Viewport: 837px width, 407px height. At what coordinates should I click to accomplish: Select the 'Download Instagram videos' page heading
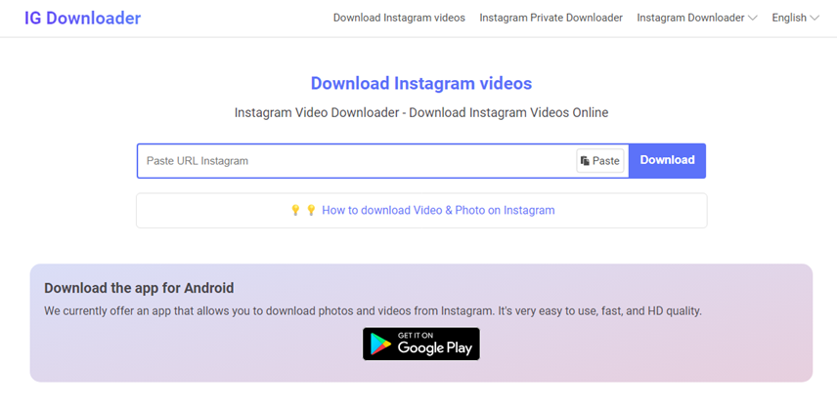point(421,84)
